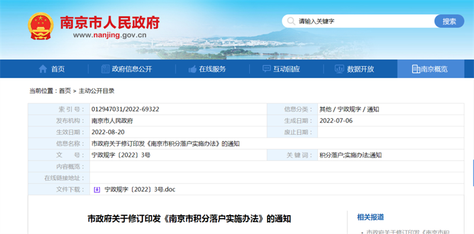
Task: Click the 索引号 label cell
Action: click(59, 110)
